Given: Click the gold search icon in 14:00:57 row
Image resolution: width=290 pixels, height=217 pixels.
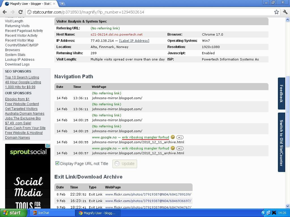Looking at the screenshot, I should [x=172, y=148].
